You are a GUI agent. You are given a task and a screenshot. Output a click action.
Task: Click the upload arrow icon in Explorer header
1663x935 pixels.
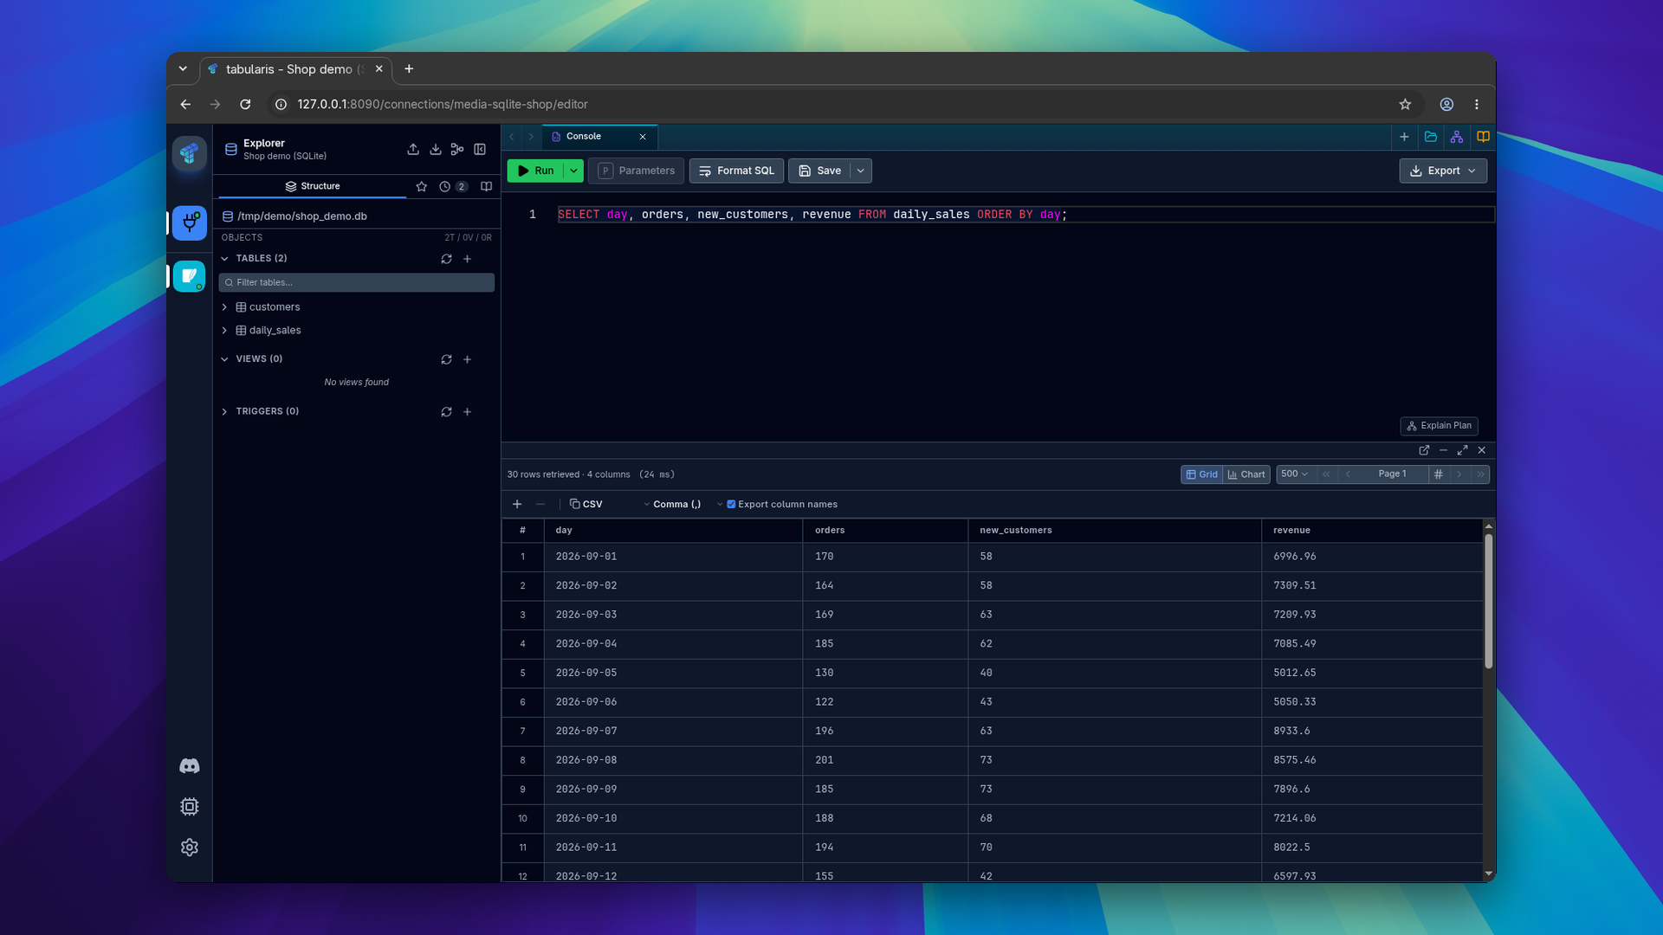coord(413,150)
